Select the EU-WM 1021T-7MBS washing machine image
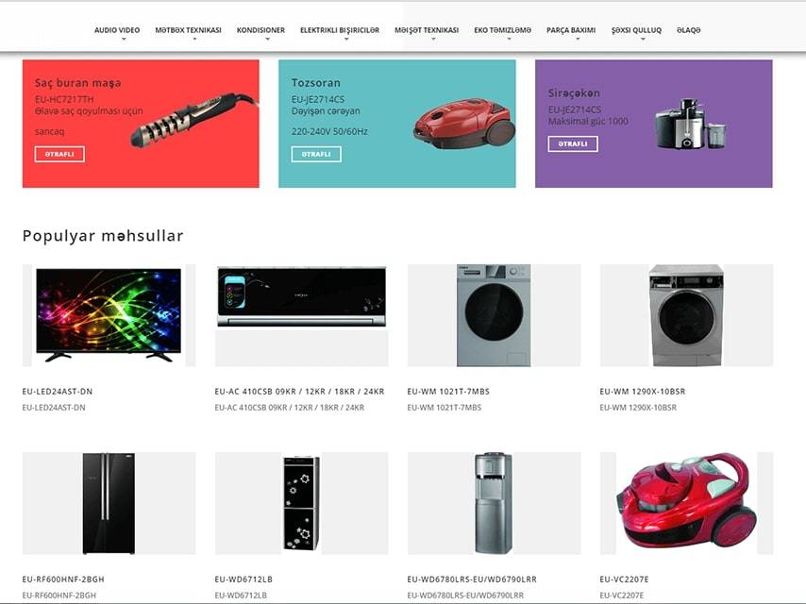Image resolution: width=806 pixels, height=604 pixels. pyautogui.click(x=494, y=315)
